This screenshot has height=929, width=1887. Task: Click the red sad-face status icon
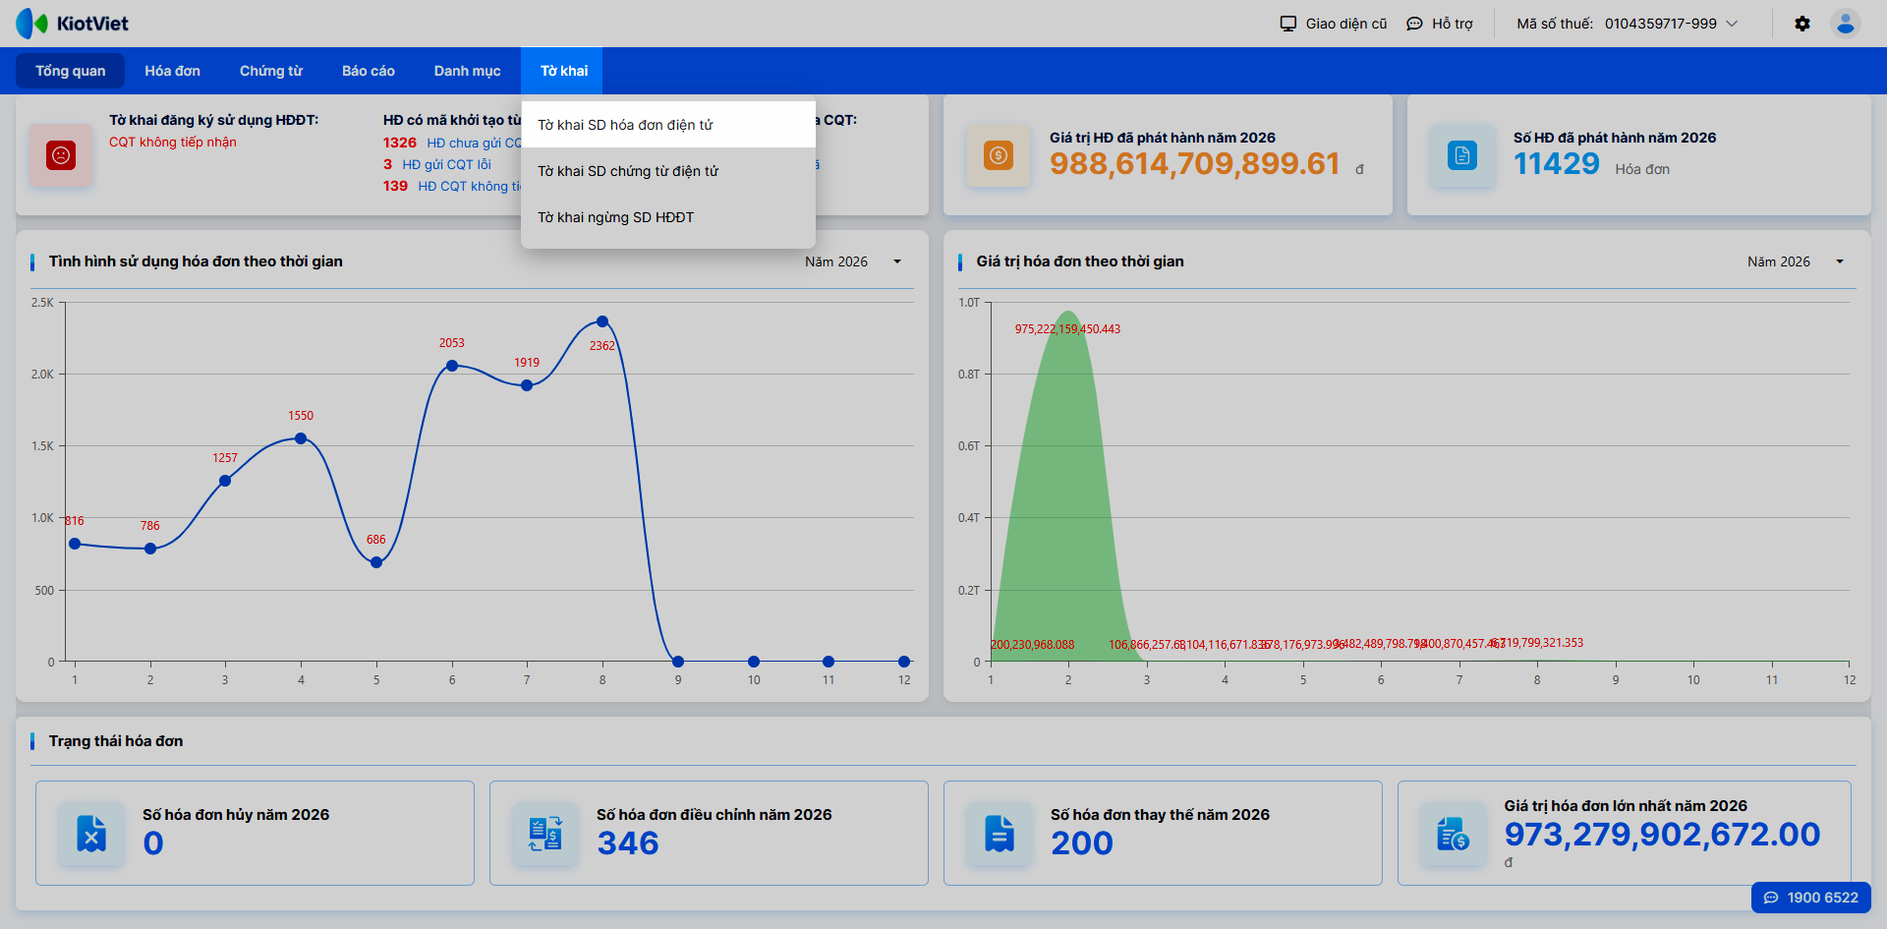coord(61,155)
